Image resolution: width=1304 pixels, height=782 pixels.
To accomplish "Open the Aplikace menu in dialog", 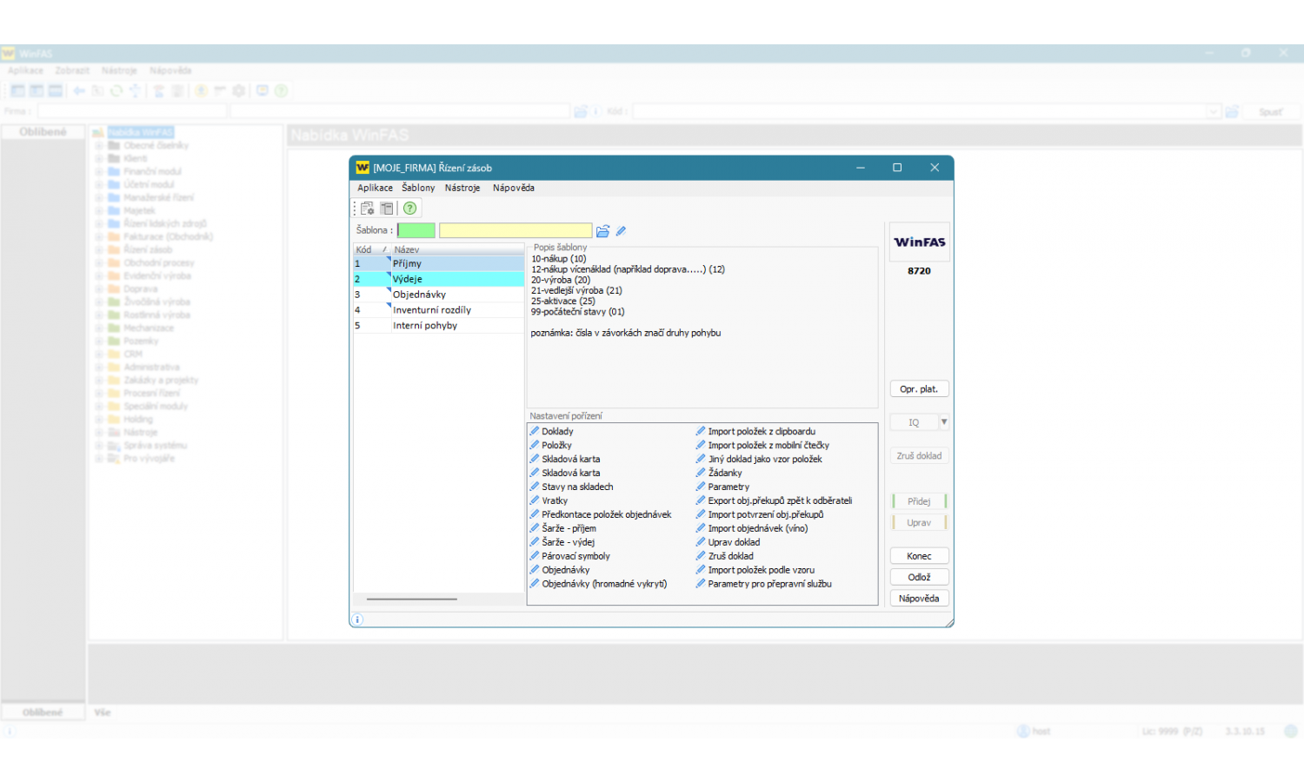I will 375,188.
